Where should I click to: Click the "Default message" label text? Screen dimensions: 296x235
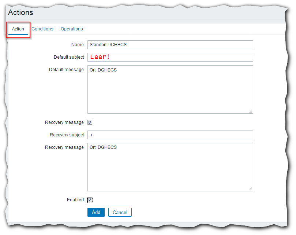pyautogui.click(x=66, y=70)
